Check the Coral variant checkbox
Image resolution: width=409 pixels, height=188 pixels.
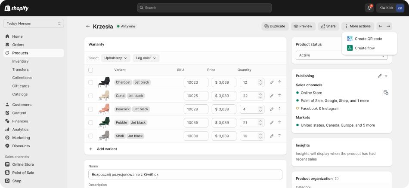[x=91, y=96]
